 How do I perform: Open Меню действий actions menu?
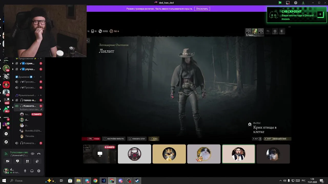(278, 139)
